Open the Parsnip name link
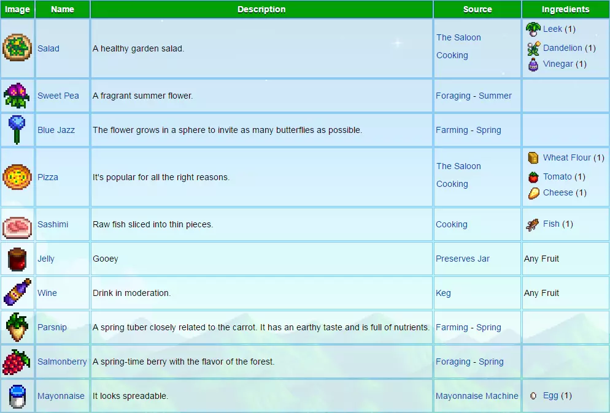Viewport: 610px width, 413px height. [52, 327]
